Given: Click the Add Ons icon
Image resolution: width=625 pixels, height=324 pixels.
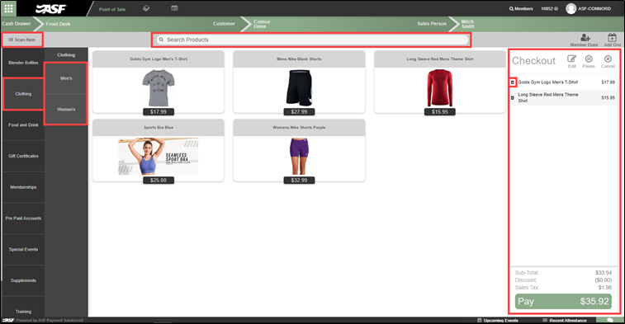Looking at the screenshot, I should [613, 40].
